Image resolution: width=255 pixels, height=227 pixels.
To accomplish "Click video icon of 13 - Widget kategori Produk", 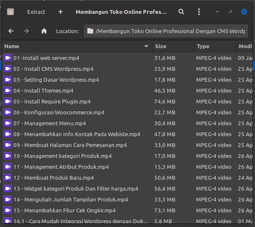I will point(8,188).
